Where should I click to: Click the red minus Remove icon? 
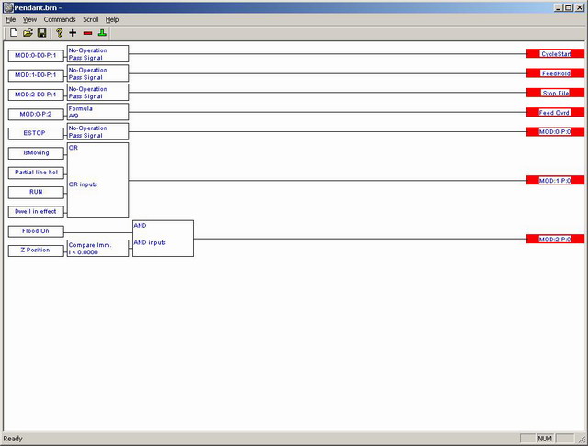point(88,33)
